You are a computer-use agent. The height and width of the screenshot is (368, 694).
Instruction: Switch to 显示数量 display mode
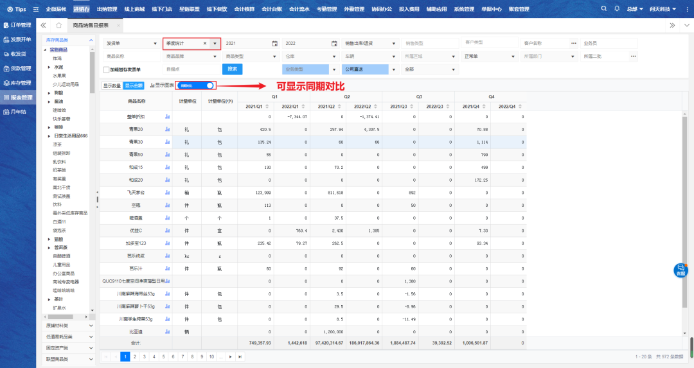[112, 85]
